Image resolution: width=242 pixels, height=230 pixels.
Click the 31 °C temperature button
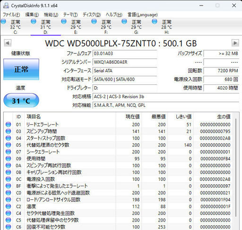click(21, 100)
